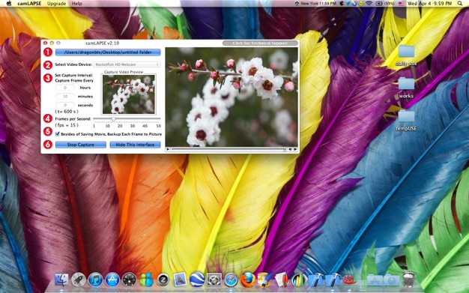Open the US flag input menu
This screenshot has height=293, width=469.
pyautogui.click(x=401, y=4)
